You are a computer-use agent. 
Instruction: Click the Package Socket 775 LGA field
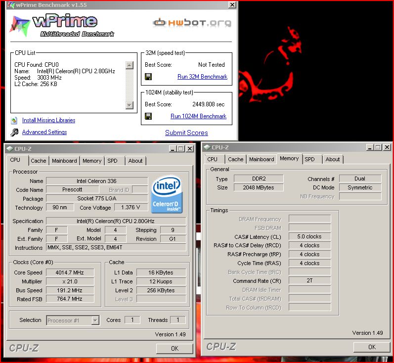[x=97, y=199]
